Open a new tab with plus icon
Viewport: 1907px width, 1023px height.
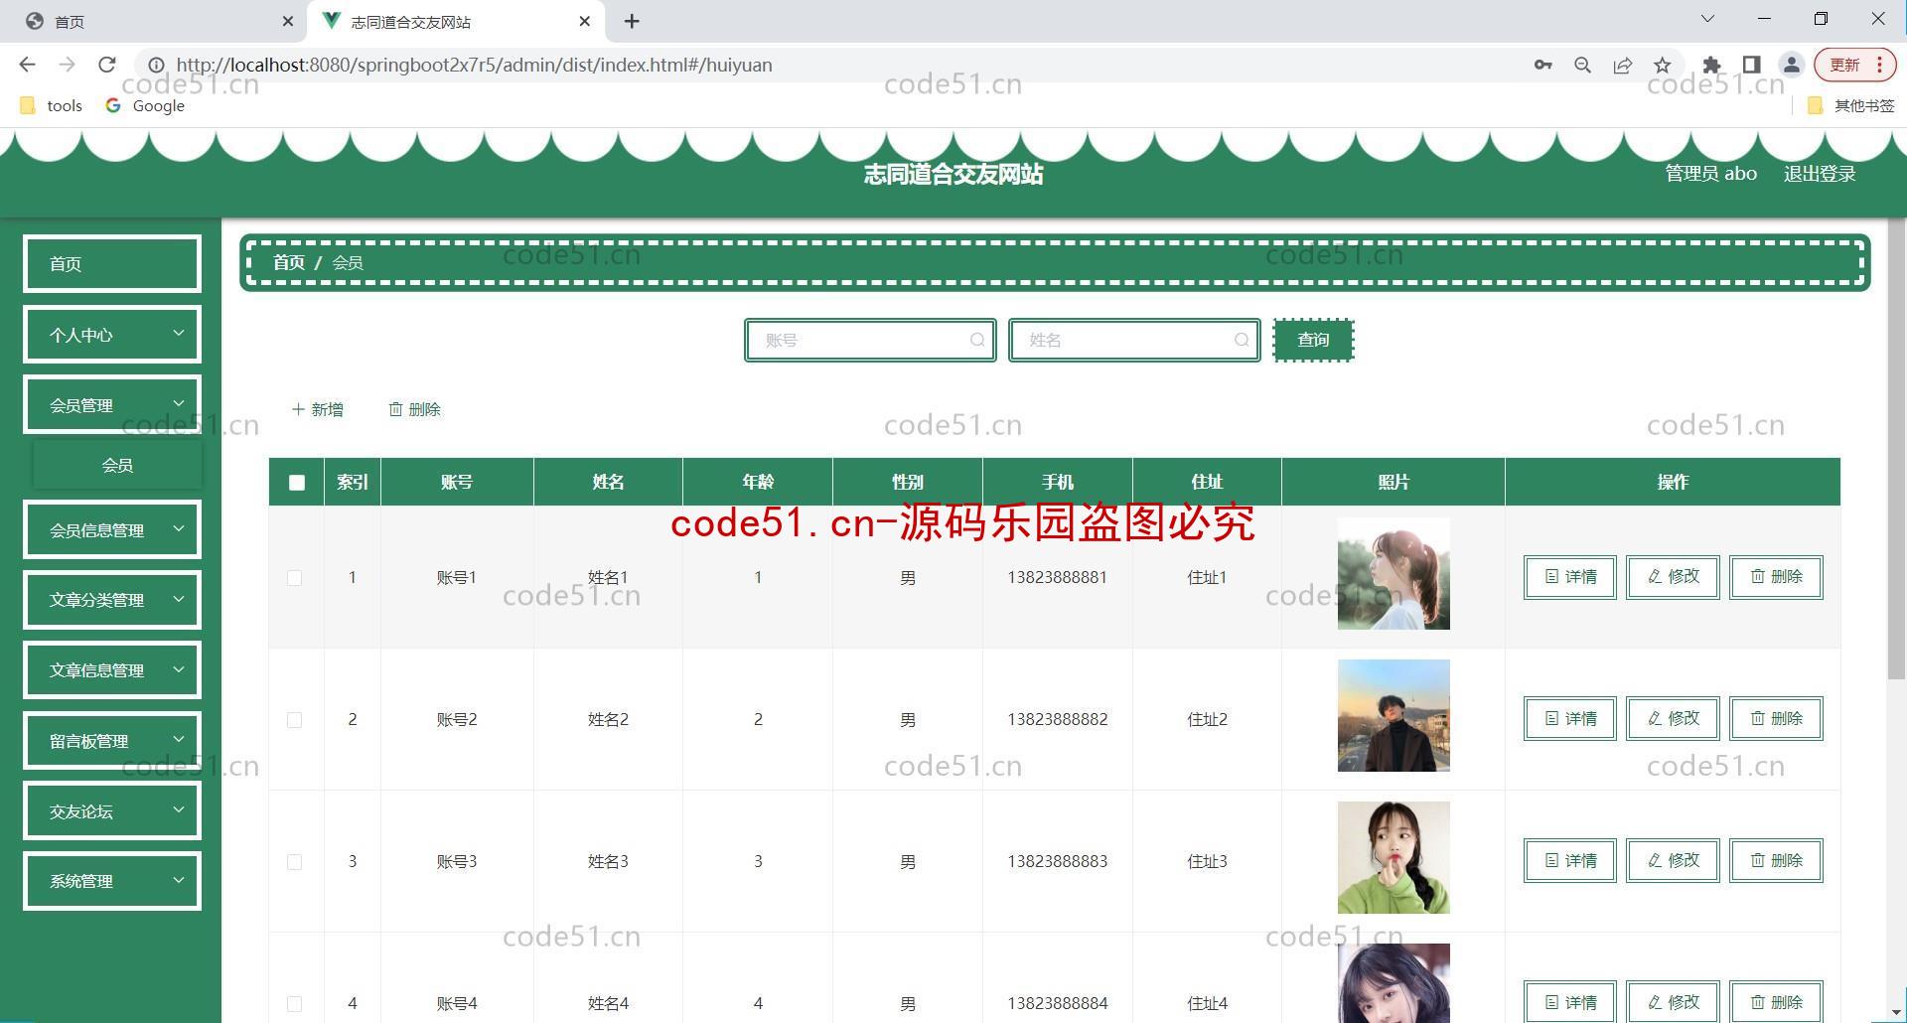pos(632,21)
